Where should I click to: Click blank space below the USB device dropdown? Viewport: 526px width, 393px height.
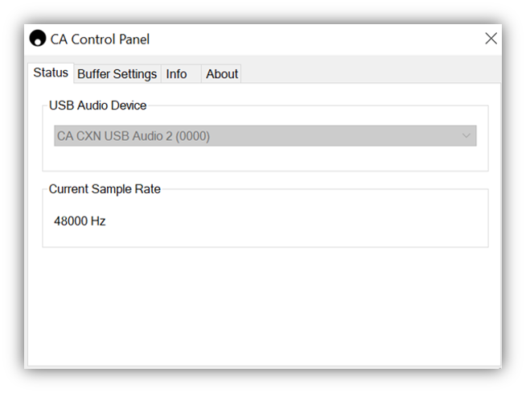[265, 158]
